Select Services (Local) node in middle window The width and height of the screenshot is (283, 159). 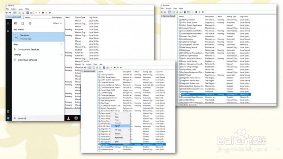[x=89, y=72]
